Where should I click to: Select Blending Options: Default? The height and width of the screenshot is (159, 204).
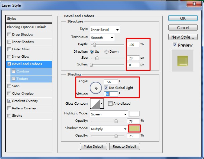(x=29, y=27)
